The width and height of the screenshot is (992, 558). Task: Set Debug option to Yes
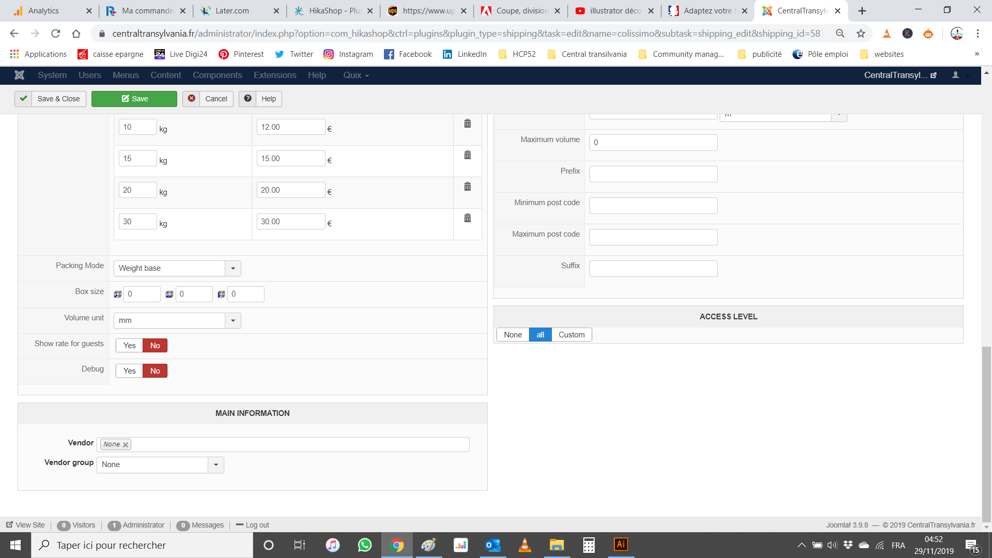[129, 371]
